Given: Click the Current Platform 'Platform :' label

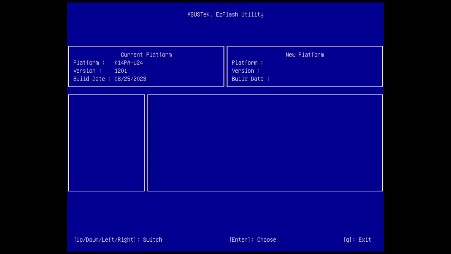Looking at the screenshot, I should point(89,63).
